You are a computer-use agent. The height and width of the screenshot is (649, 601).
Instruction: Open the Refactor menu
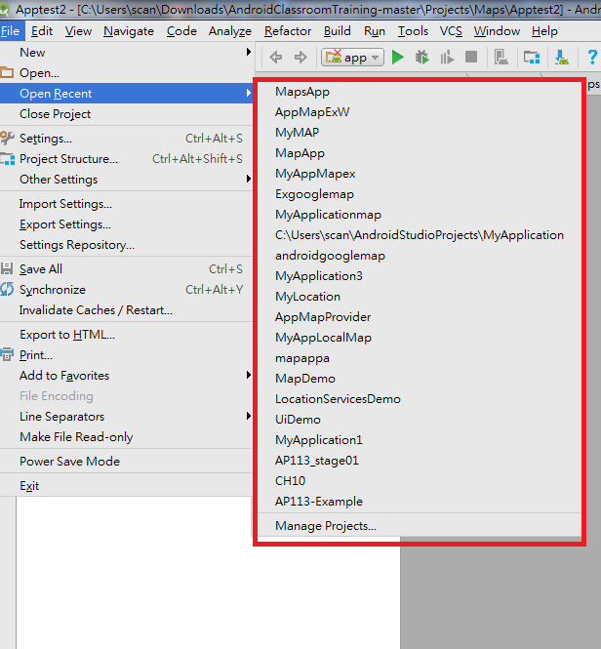pyautogui.click(x=288, y=31)
